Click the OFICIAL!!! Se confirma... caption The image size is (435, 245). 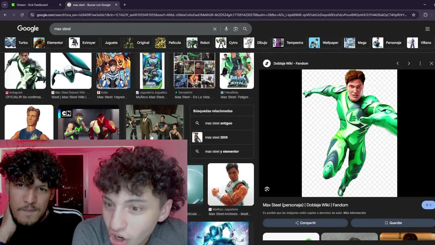(x=24, y=97)
